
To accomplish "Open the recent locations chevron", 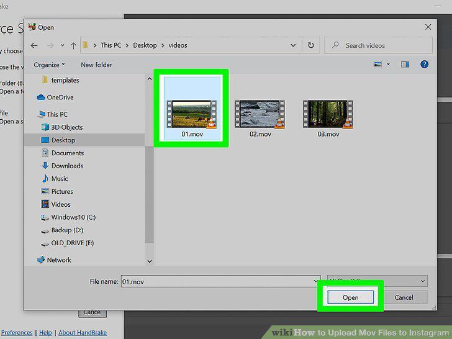I will coord(62,45).
